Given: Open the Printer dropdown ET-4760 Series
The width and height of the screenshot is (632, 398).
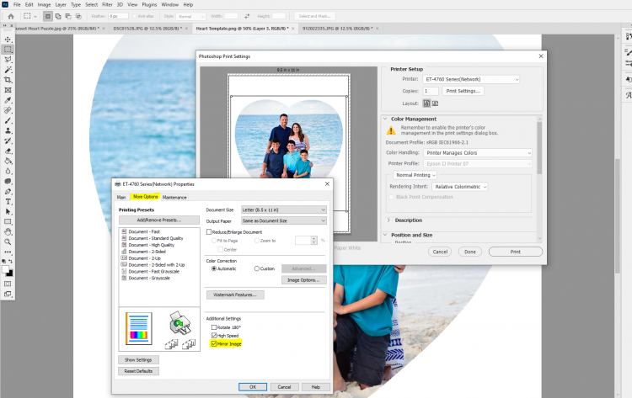Looking at the screenshot, I should (x=471, y=79).
